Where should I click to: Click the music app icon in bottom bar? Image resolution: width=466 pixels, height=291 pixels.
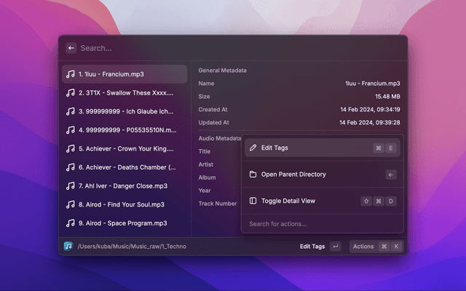tap(68, 247)
